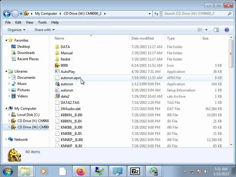This screenshot has height=177, width=236.
Task: Sort by the Size column header
Action: coord(212,38)
